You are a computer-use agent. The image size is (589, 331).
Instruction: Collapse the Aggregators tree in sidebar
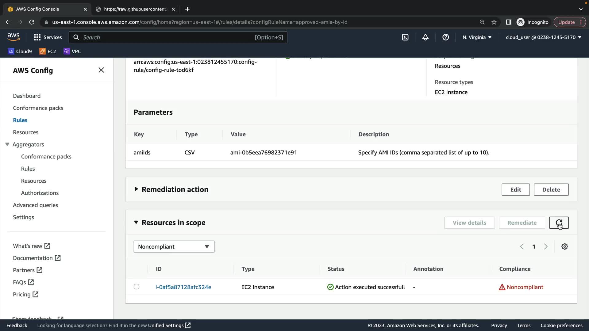tap(7, 144)
